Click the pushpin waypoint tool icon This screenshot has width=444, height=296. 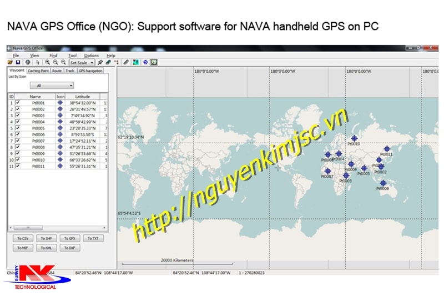tap(100, 62)
